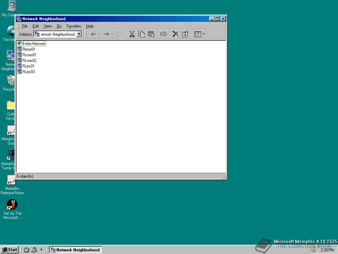338x254 pixels.
Task: Open the File menu
Action: tap(25, 26)
